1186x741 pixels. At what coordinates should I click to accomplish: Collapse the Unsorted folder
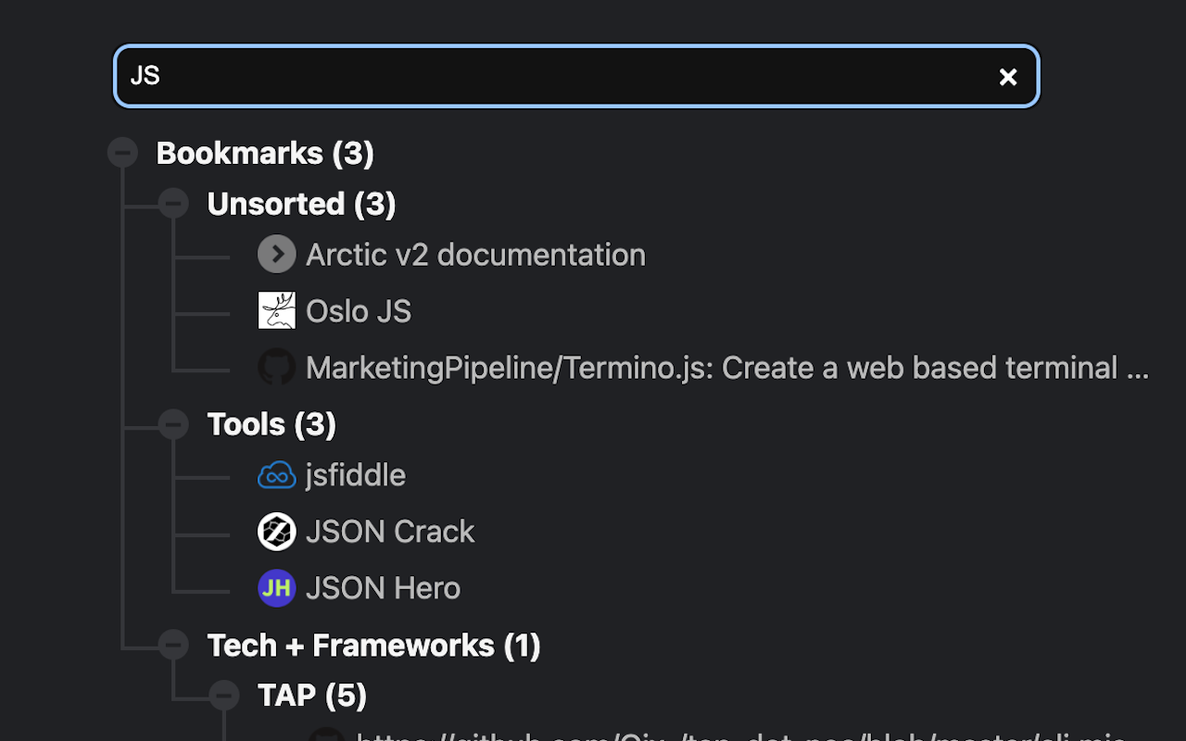[173, 204]
